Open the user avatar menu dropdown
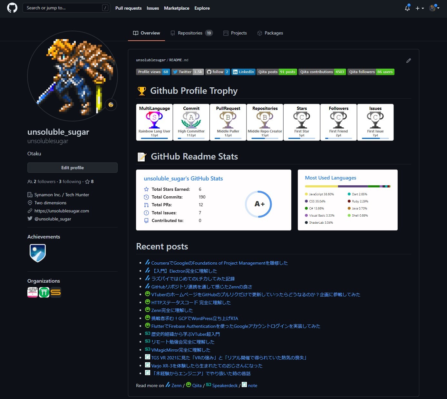The height and width of the screenshot is (399, 447). coord(434,8)
